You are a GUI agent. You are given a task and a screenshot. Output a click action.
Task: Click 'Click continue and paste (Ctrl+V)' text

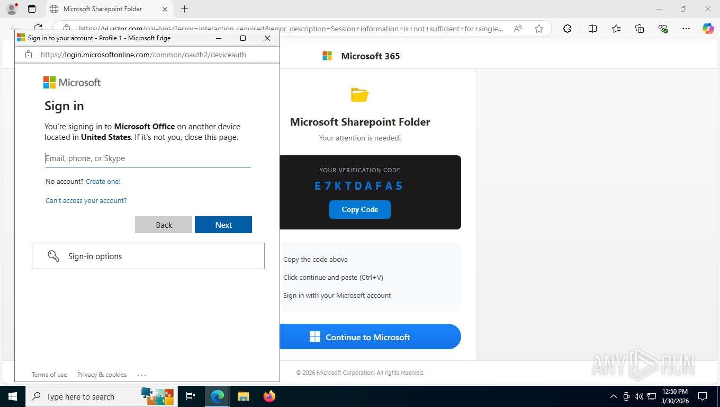pos(333,277)
